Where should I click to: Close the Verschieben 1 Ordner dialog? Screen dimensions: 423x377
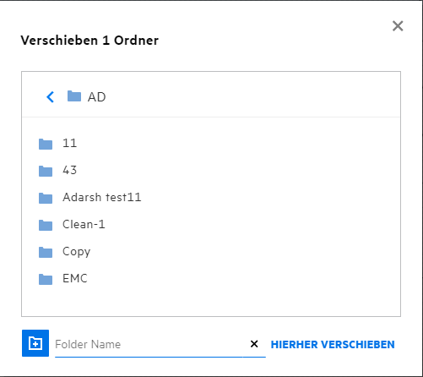click(398, 26)
